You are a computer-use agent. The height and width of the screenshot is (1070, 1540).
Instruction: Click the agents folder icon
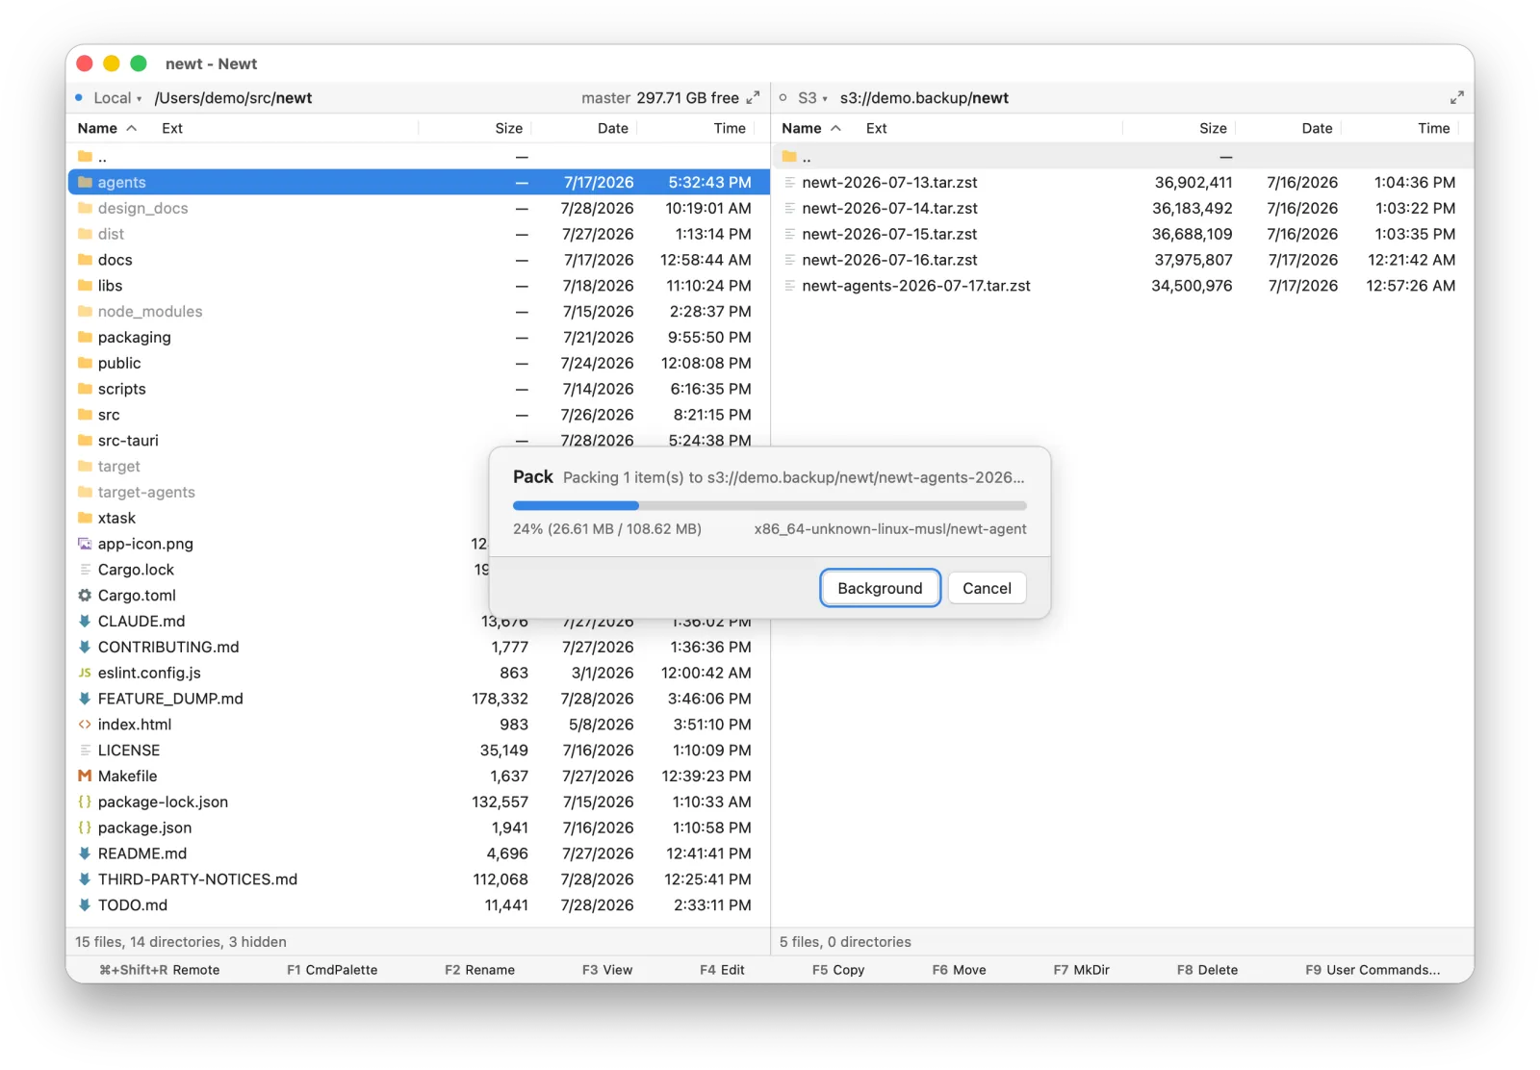pyautogui.click(x=85, y=182)
